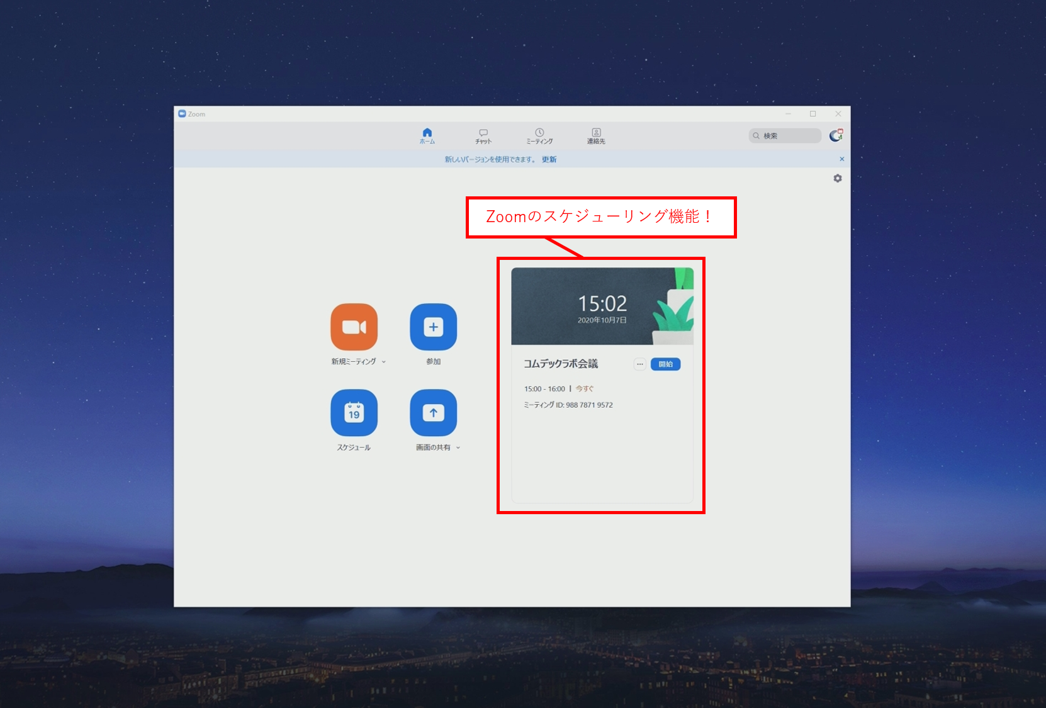
Task: Click the clock banner showing 15:02
Action: coord(602,306)
